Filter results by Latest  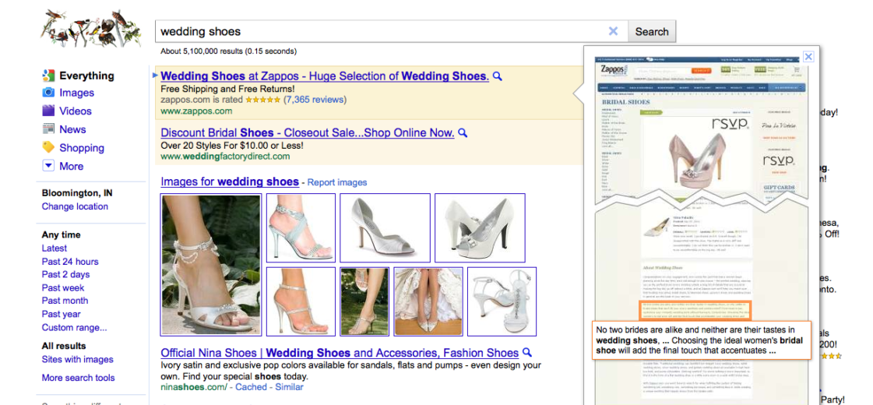[x=54, y=248]
